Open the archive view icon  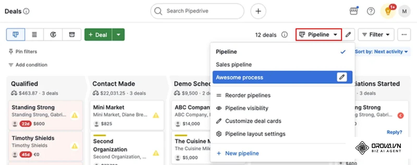tap(72, 35)
